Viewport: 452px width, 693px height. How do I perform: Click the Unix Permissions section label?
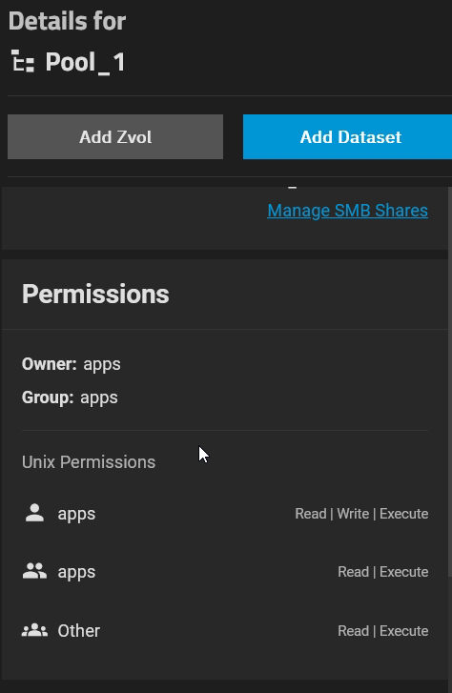click(89, 462)
